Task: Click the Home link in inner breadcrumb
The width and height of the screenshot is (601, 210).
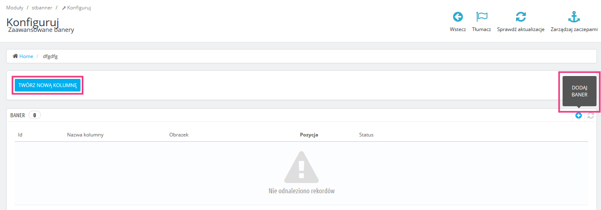Action: (x=26, y=56)
